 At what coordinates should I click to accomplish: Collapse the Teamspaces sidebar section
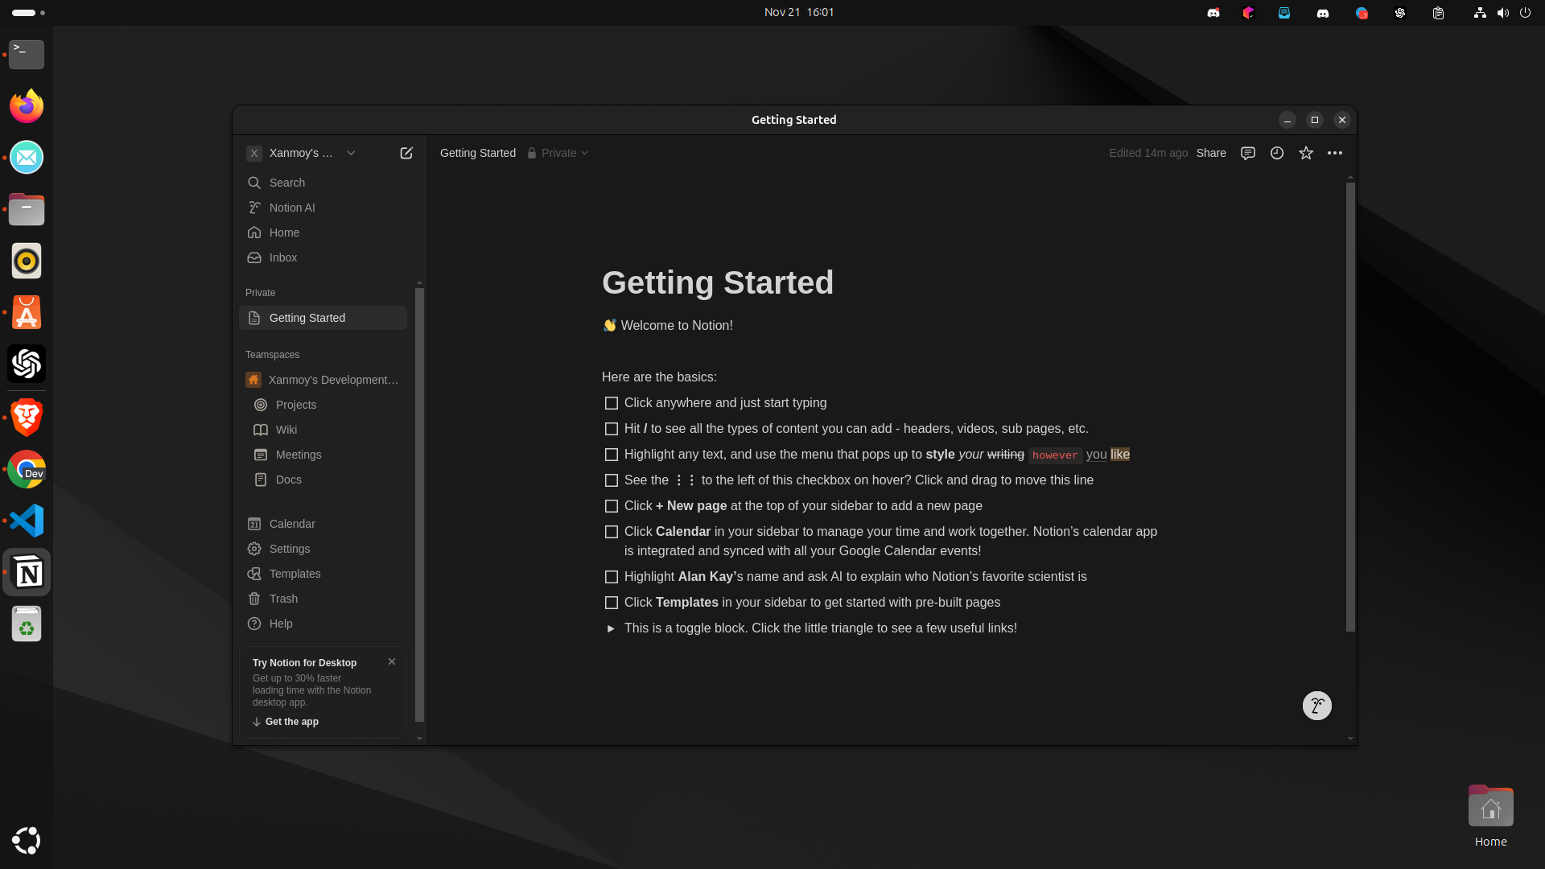[272, 355]
